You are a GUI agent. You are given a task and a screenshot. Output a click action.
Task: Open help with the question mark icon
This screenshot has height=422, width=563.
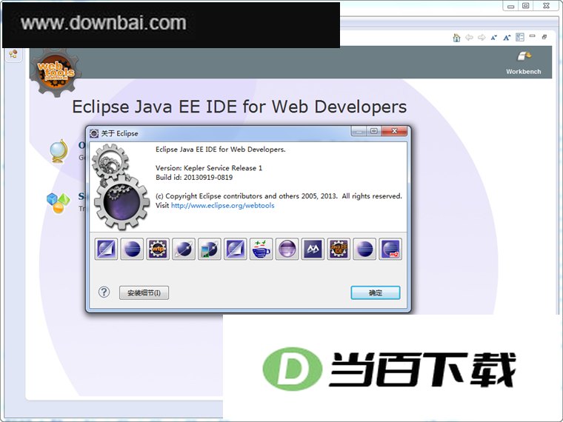[104, 292]
